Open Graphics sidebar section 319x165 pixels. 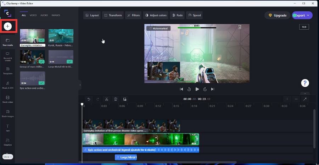tap(8, 142)
